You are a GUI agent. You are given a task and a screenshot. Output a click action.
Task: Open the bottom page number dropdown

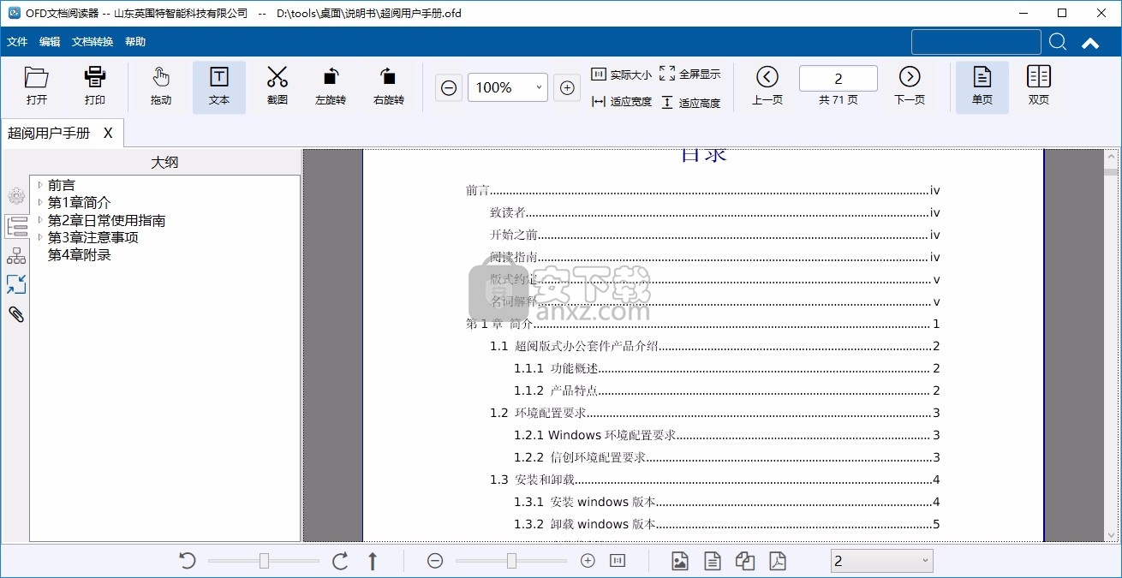(881, 561)
